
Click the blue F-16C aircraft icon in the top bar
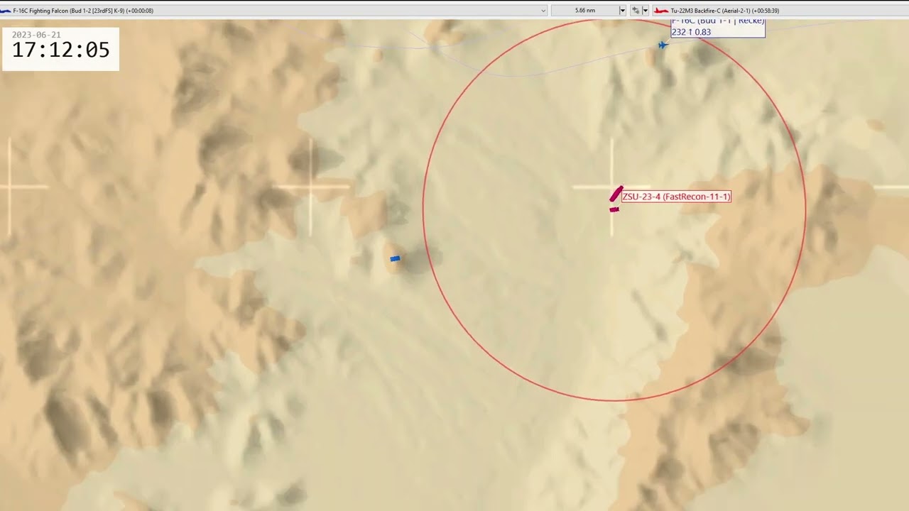coord(6,11)
